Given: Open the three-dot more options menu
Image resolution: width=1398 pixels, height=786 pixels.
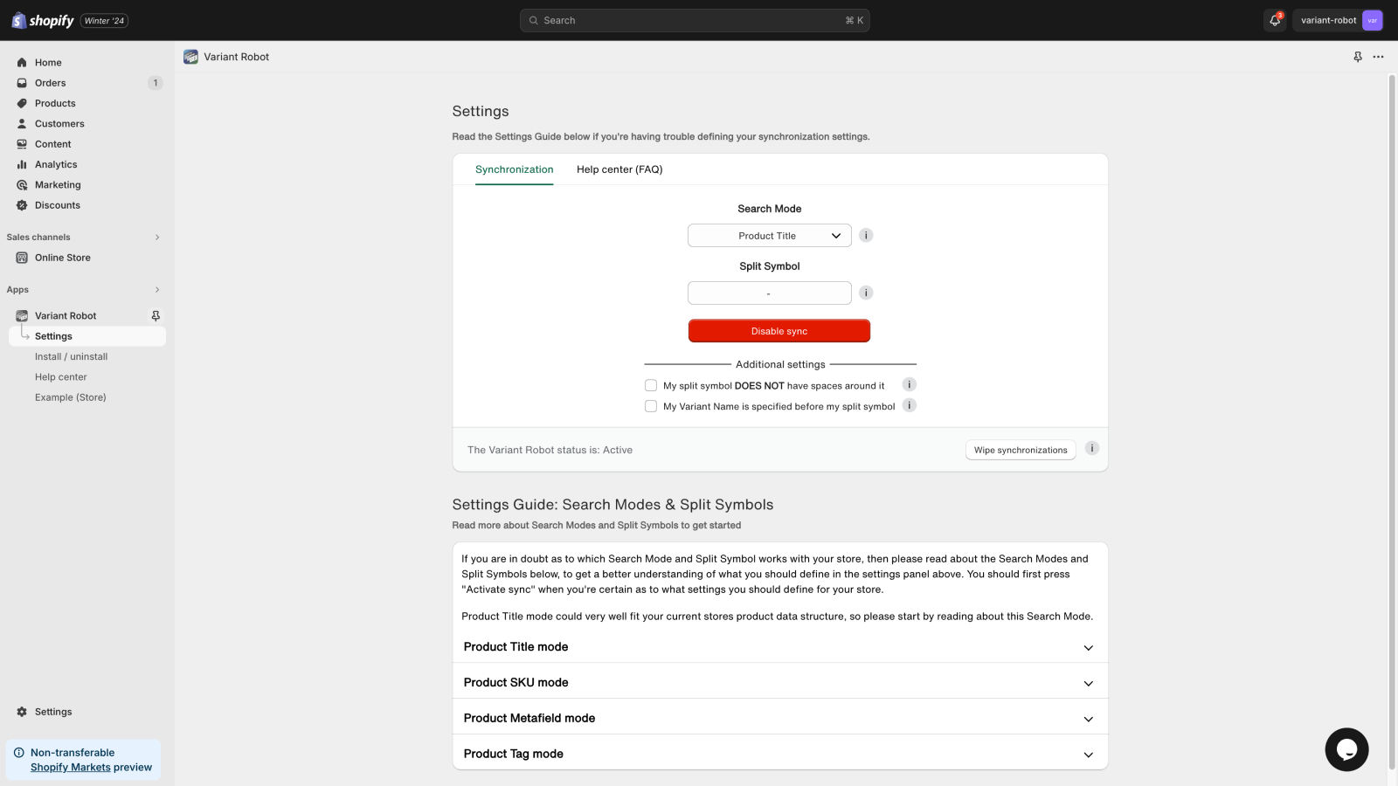Looking at the screenshot, I should 1378,57.
